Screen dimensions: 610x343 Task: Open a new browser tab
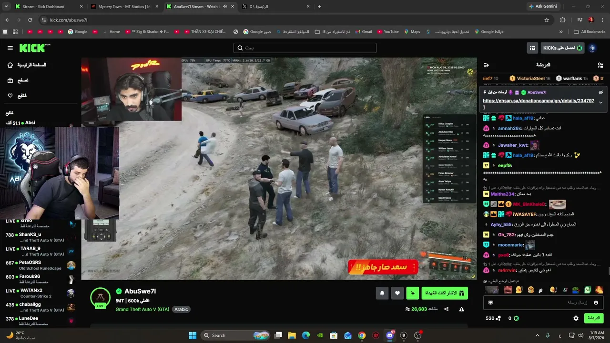[319, 7]
